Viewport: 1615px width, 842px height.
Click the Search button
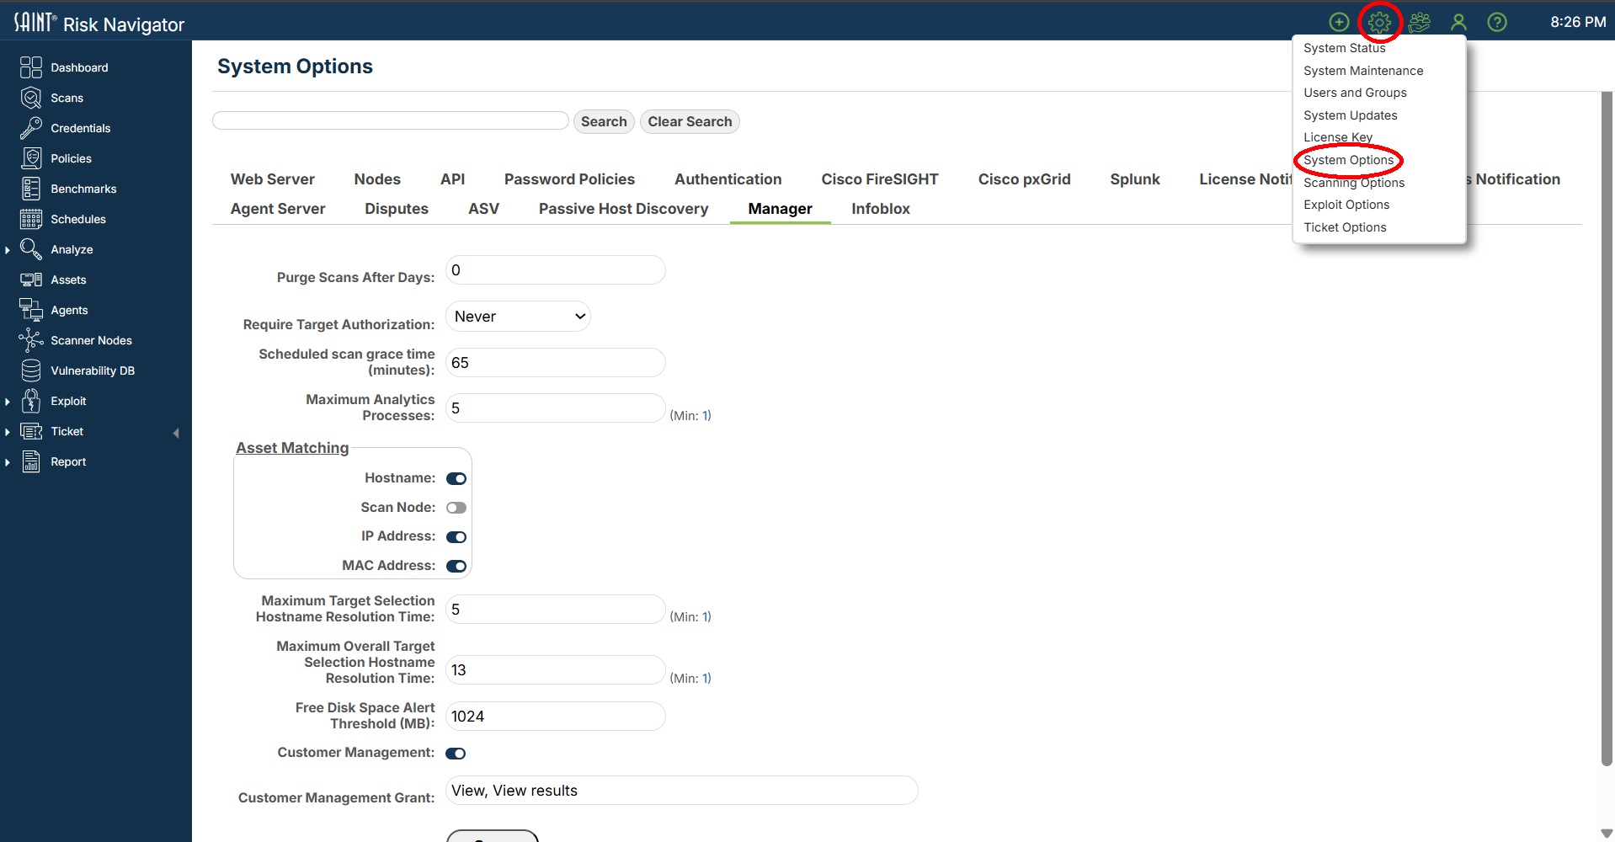[604, 121]
